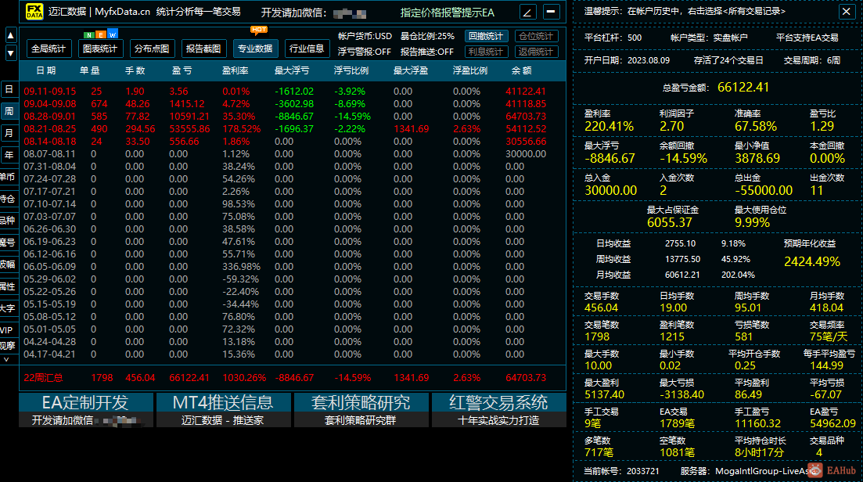Screen dimensions: 863x482
Task: Click the 22周汇总 summary row
Action: point(293,378)
